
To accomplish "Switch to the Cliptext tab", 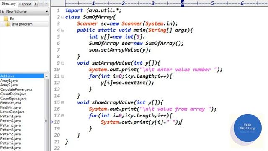I will 25,4.
